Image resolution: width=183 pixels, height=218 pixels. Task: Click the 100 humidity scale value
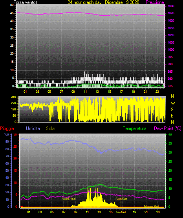tap(6, 135)
